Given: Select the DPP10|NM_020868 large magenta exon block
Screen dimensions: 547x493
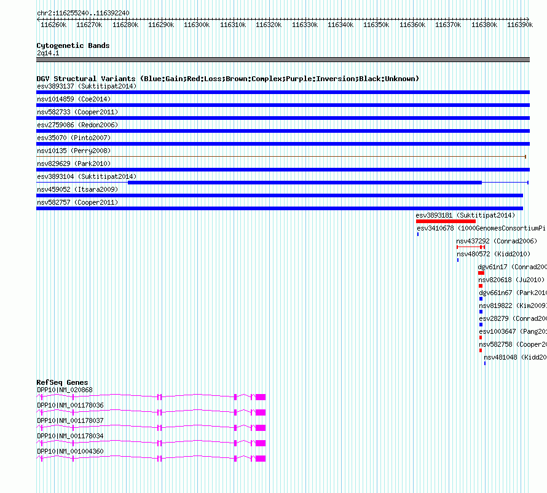Looking at the screenshot, I should (x=261, y=397).
